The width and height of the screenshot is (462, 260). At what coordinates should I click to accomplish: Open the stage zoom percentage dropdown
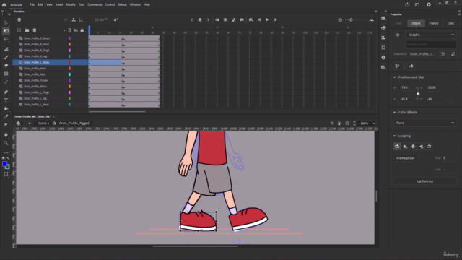tap(374, 123)
